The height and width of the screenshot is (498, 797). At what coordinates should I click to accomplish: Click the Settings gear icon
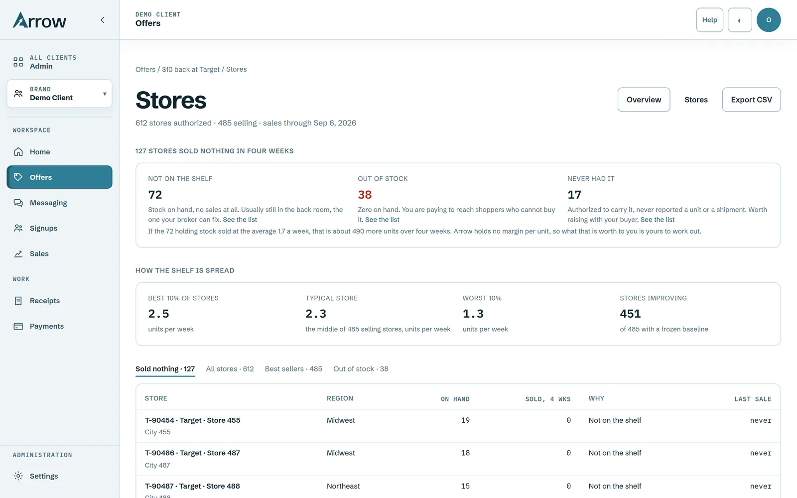point(18,476)
